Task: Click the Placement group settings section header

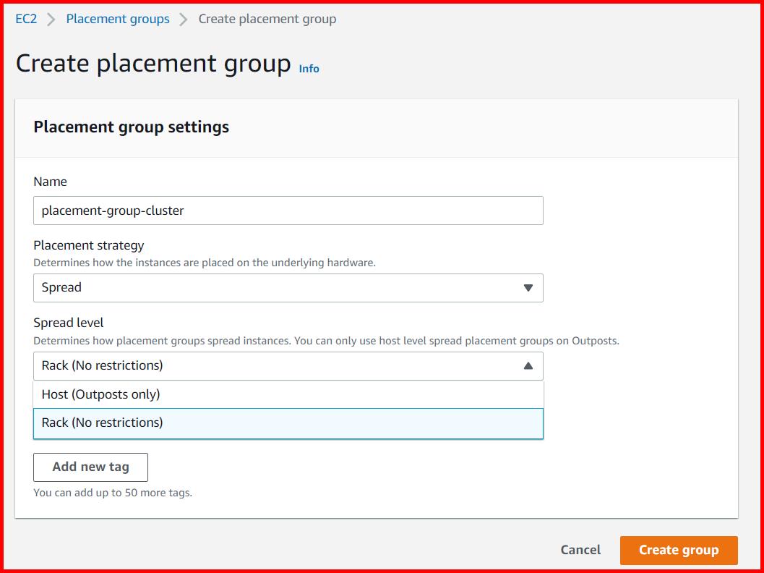Action: [130, 127]
